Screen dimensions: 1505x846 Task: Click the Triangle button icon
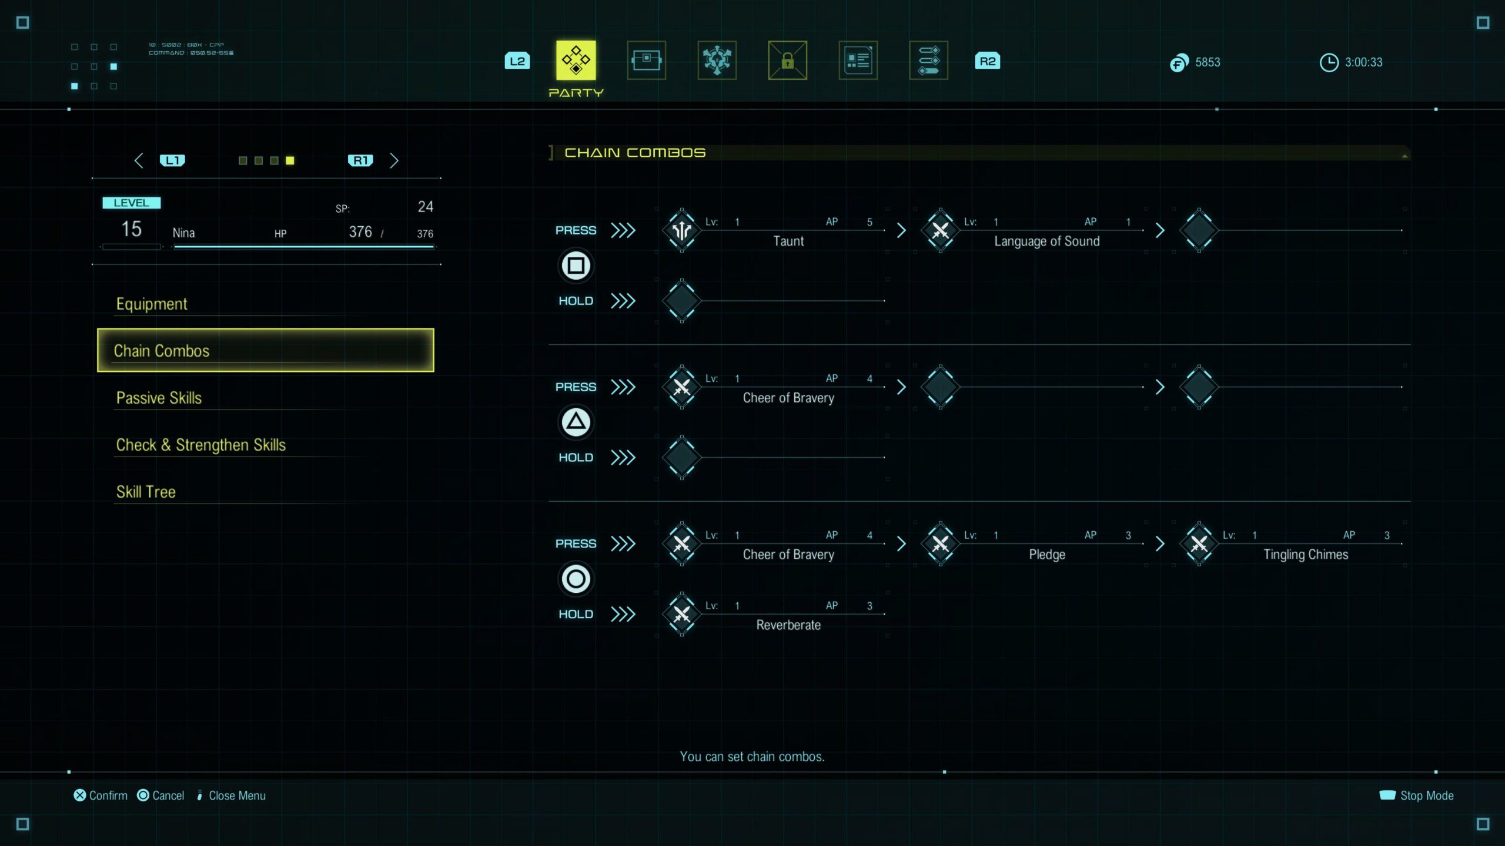click(x=576, y=422)
